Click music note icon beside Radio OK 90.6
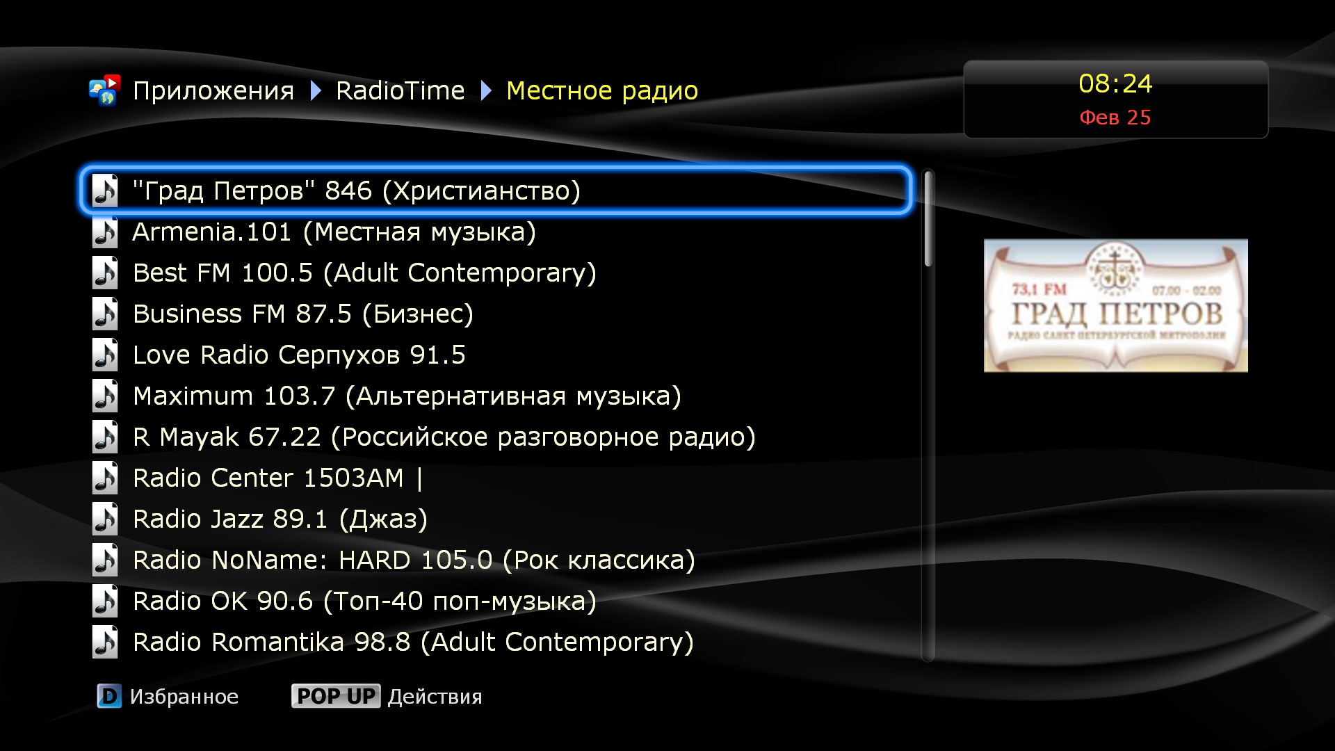 [105, 601]
